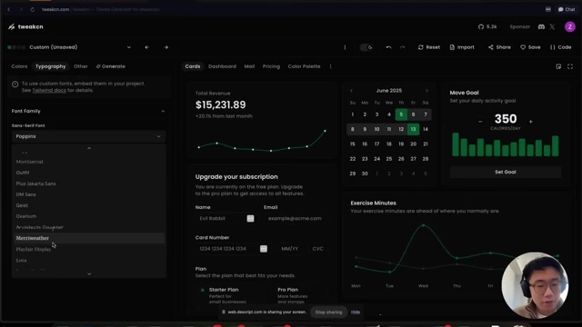Click the Set Goal button
The height and width of the screenshot is (327, 582).
(x=506, y=172)
